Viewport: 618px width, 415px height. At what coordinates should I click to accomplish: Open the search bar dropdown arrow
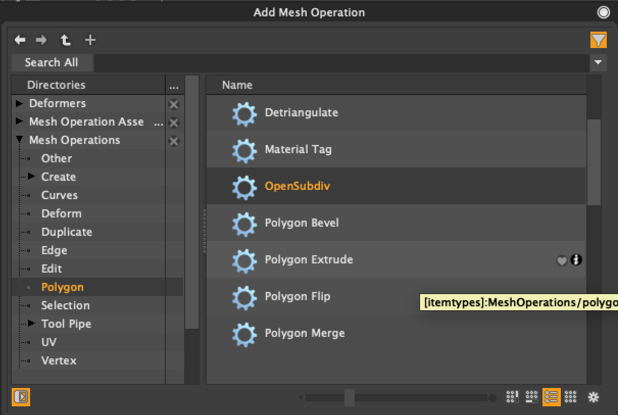click(598, 63)
